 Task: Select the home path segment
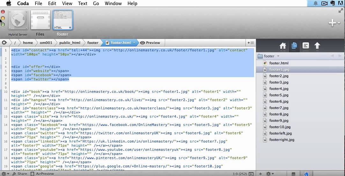coord(28,43)
